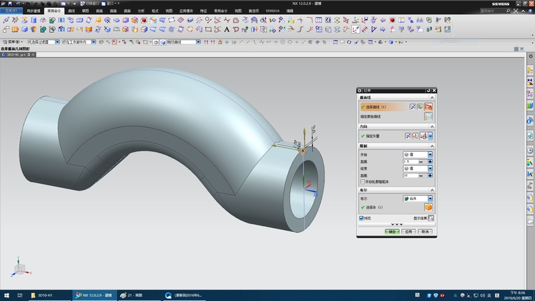Reset the extrude dialog with the reset icon
The width and height of the screenshot is (535, 301).
pyautogui.click(x=428, y=90)
